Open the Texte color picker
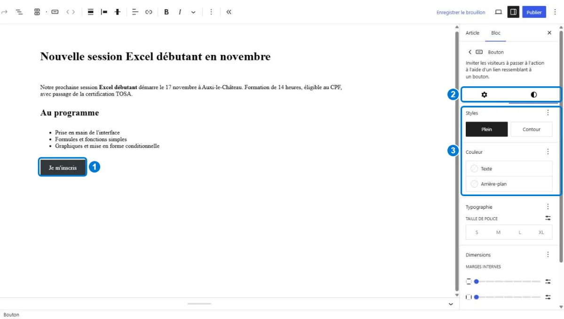The height and width of the screenshot is (319, 564). (509, 169)
